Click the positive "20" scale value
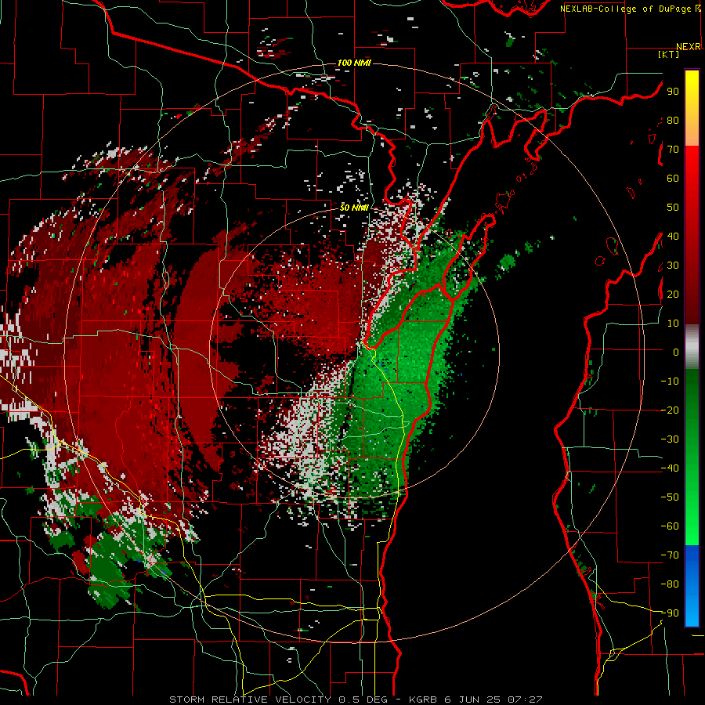This screenshot has width=705, height=705. pyautogui.click(x=673, y=294)
